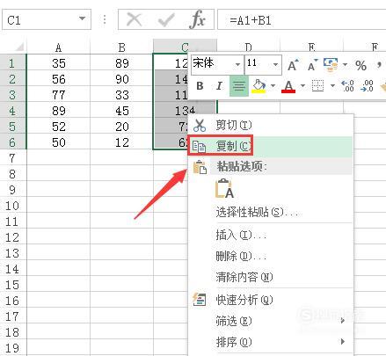Screen dimensions: 386x356
Task: Apply accounting number format
Action: [x=331, y=65]
